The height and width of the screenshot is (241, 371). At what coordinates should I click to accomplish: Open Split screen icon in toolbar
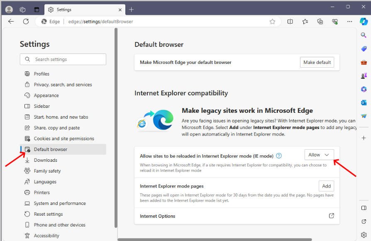pyautogui.click(x=290, y=22)
